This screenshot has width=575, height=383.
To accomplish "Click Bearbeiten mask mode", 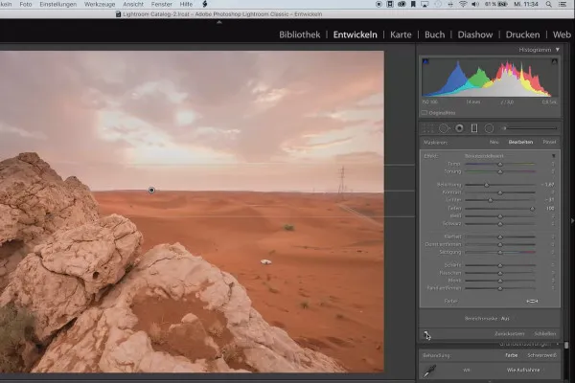I will [520, 142].
